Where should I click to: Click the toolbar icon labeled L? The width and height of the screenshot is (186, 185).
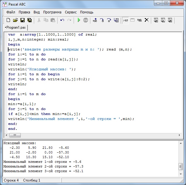click(x=163, y=20)
